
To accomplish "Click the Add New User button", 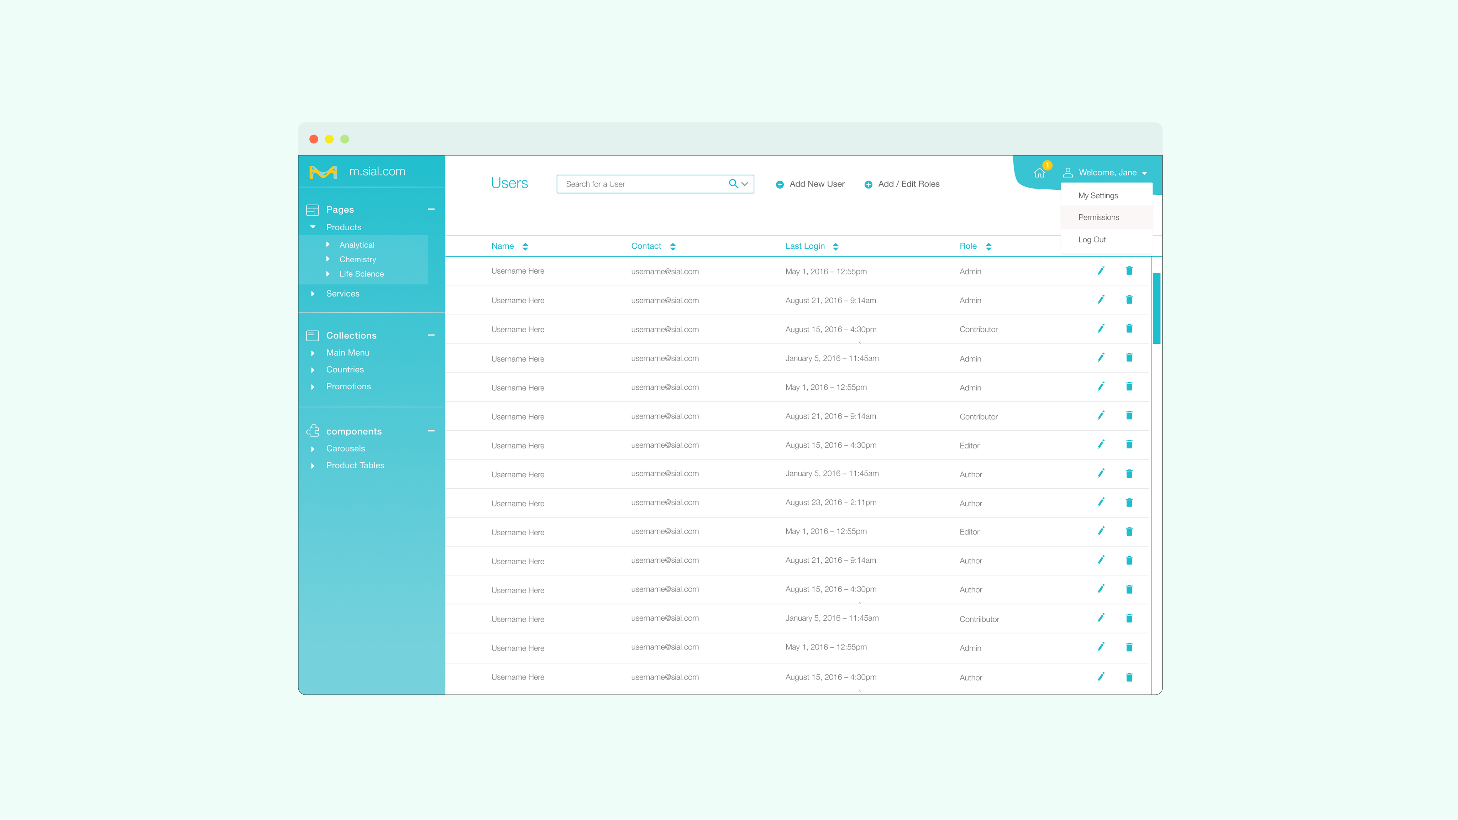I will [811, 184].
